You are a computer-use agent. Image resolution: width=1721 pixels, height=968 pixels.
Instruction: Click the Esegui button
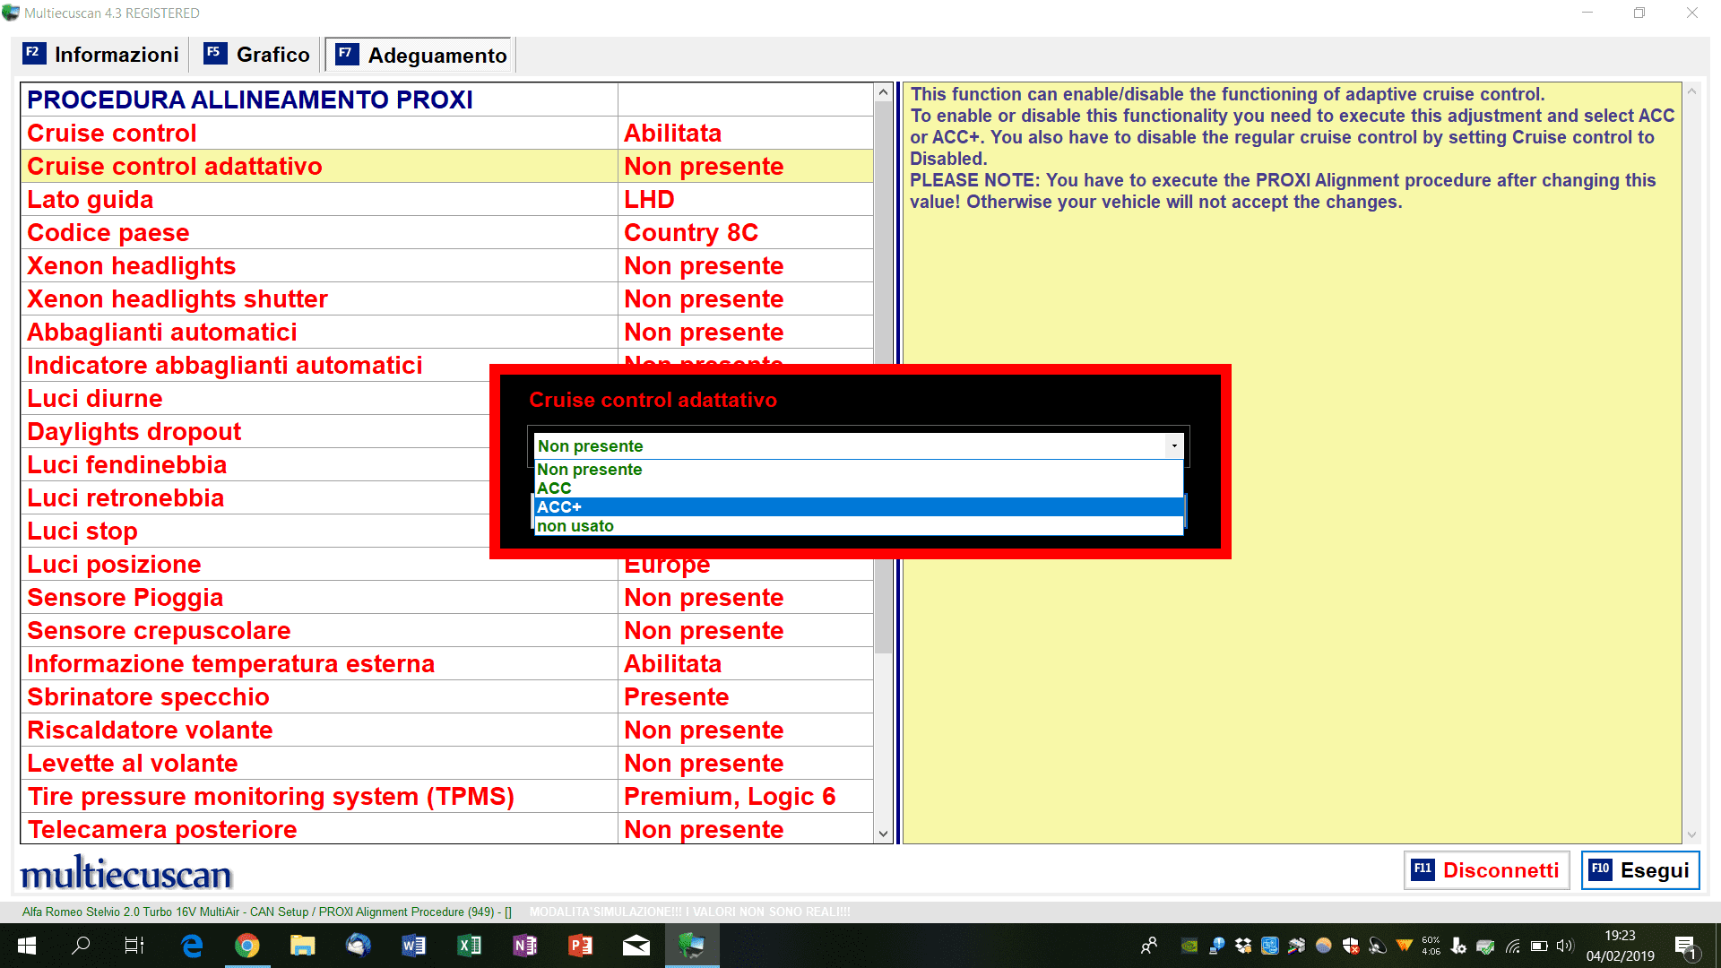click(x=1640, y=870)
